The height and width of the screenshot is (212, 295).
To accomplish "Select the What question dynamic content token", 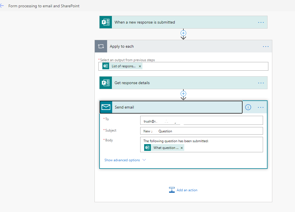I will tap(166, 148).
